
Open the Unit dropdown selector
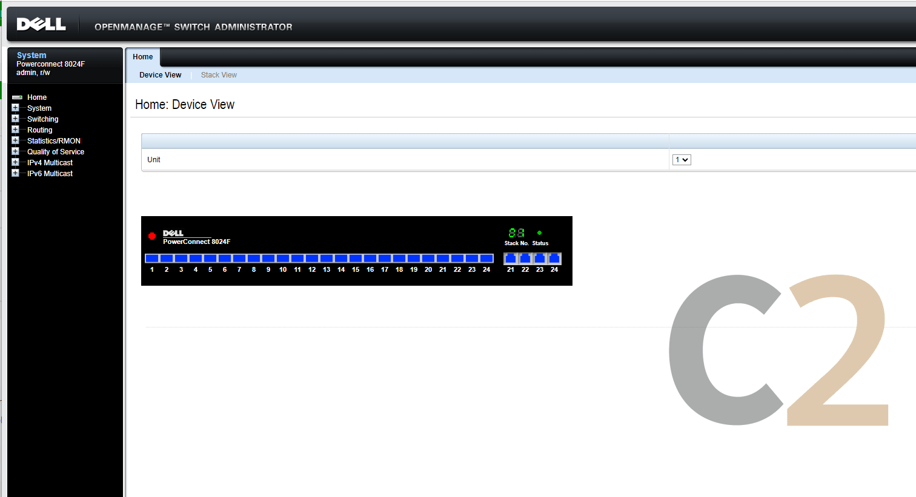(x=682, y=160)
